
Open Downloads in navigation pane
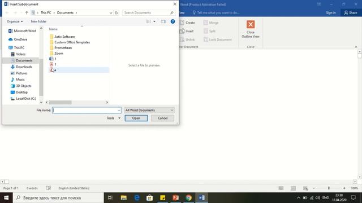pyautogui.click(x=21, y=67)
